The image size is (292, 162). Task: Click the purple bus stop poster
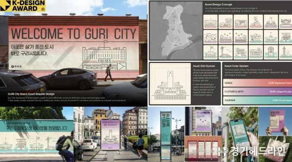[x=110, y=135]
